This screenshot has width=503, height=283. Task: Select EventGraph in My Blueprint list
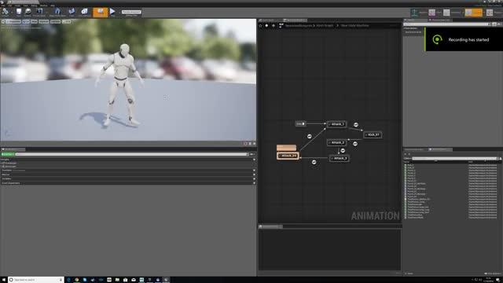coord(9,163)
